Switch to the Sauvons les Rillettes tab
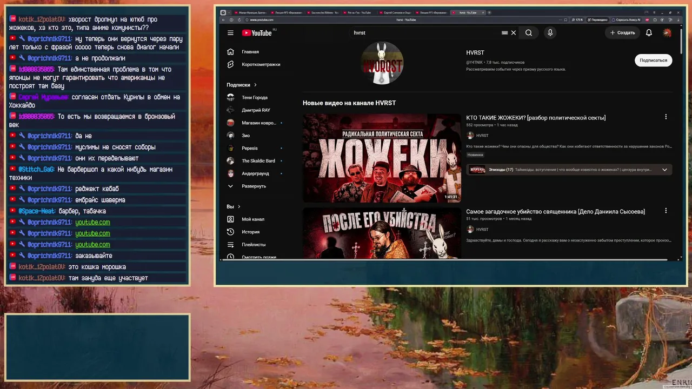The height and width of the screenshot is (389, 692). (323, 12)
